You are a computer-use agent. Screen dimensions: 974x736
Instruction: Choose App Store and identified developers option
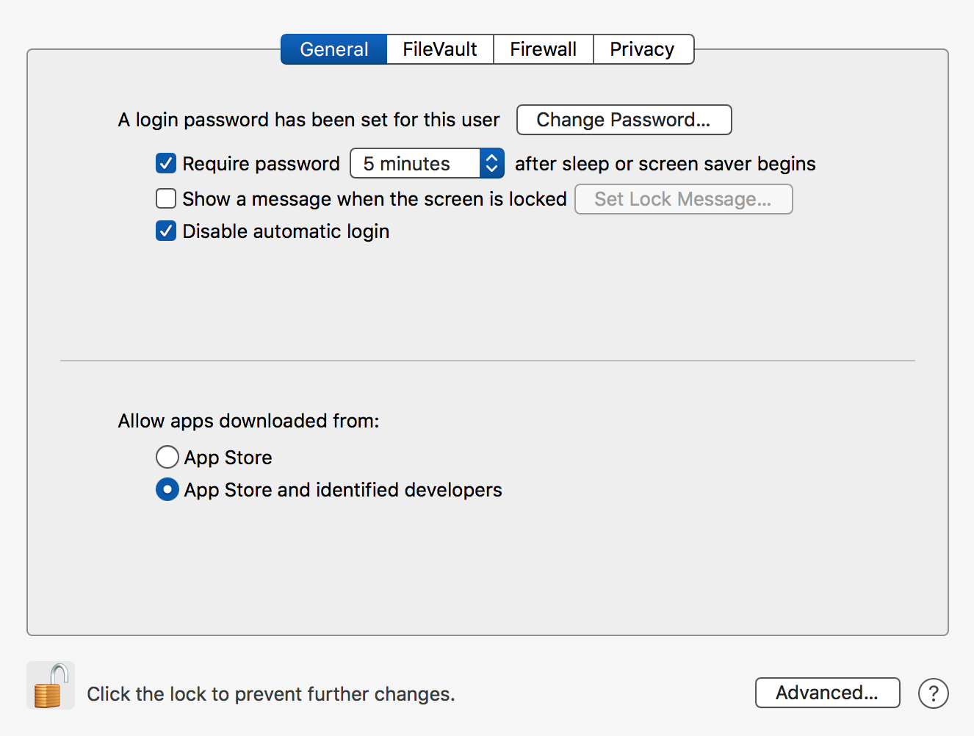click(x=167, y=490)
